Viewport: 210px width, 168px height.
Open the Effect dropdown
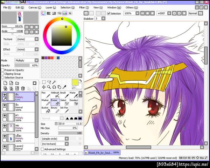[x=36, y=49]
